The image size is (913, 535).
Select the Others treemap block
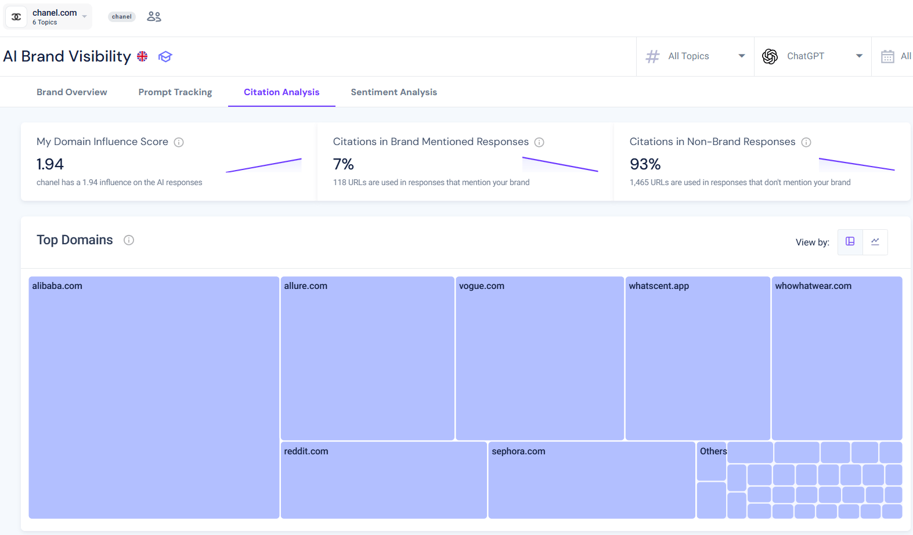click(x=712, y=461)
